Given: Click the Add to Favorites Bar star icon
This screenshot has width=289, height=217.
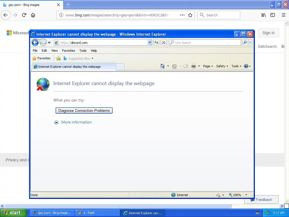Looking at the screenshot, I should pyautogui.click(x=58, y=58).
